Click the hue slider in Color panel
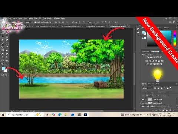The height and width of the screenshot is (134, 178). 175,38
